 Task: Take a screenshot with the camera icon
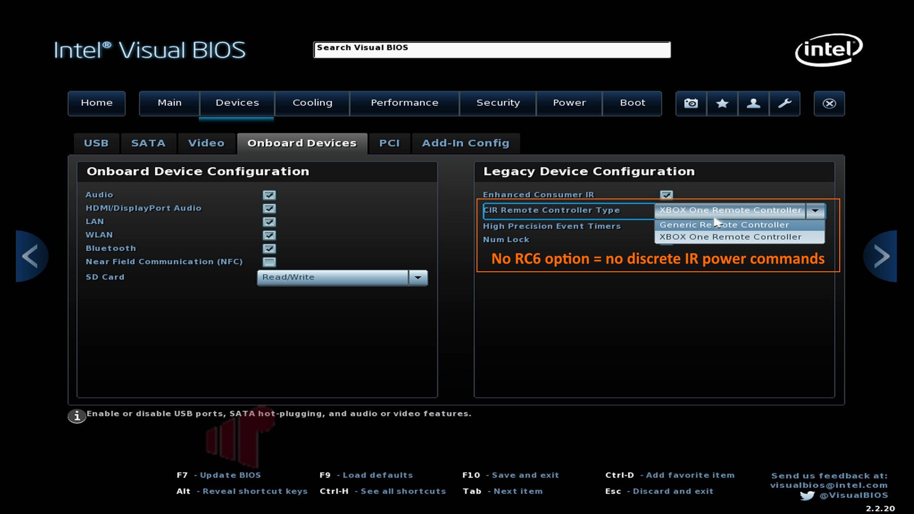click(x=691, y=103)
